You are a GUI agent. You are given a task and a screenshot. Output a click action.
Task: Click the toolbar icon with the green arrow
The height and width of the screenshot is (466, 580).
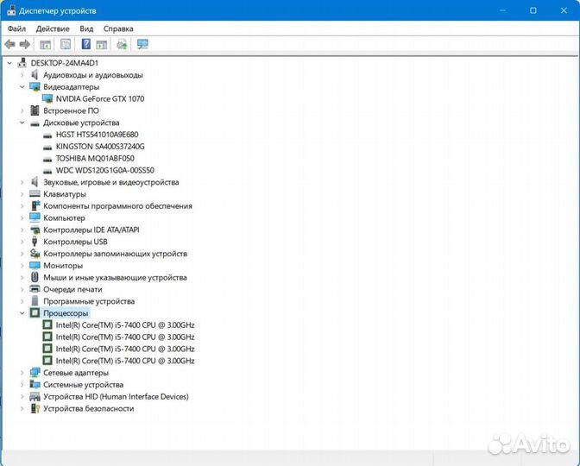[x=122, y=44]
